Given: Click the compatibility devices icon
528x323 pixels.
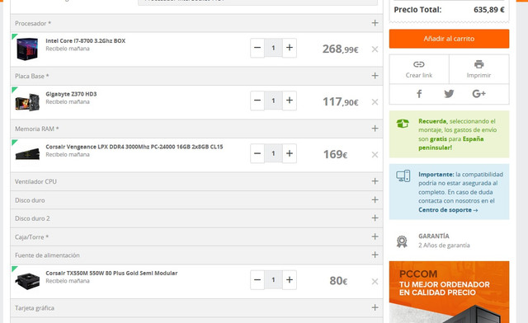Looking at the screenshot, I should pos(403,176).
